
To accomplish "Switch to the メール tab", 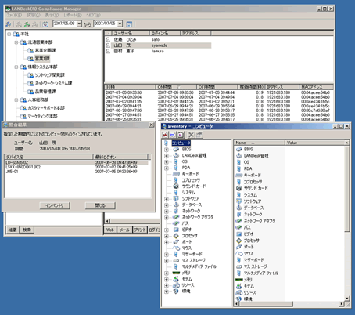I will [x=124, y=230].
